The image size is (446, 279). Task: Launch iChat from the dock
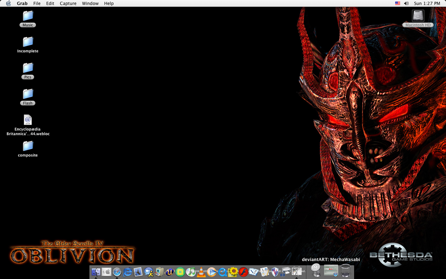[149, 272]
